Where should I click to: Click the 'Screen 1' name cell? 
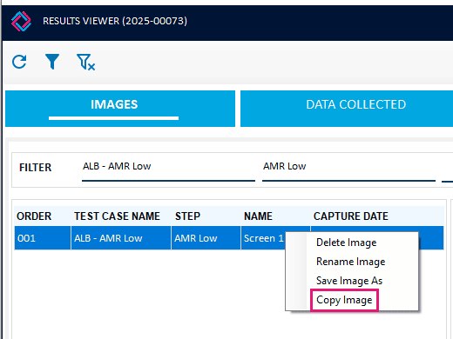click(x=264, y=238)
